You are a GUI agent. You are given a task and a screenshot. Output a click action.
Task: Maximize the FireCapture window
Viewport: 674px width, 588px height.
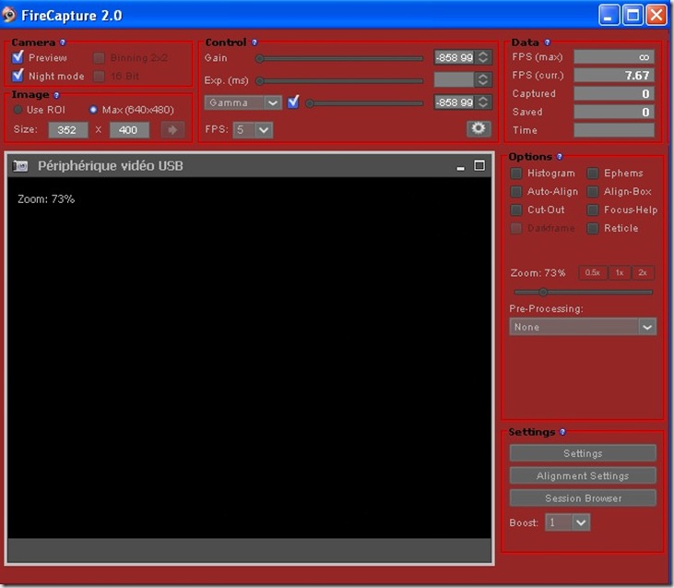point(633,15)
